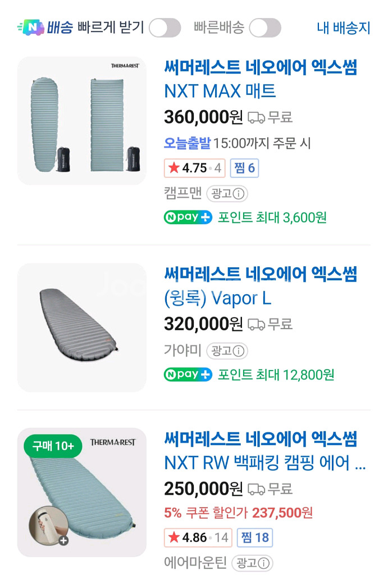The height and width of the screenshot is (575, 388).
Task: Click the 찜 18 wishlist button
Action: pyautogui.click(x=254, y=538)
